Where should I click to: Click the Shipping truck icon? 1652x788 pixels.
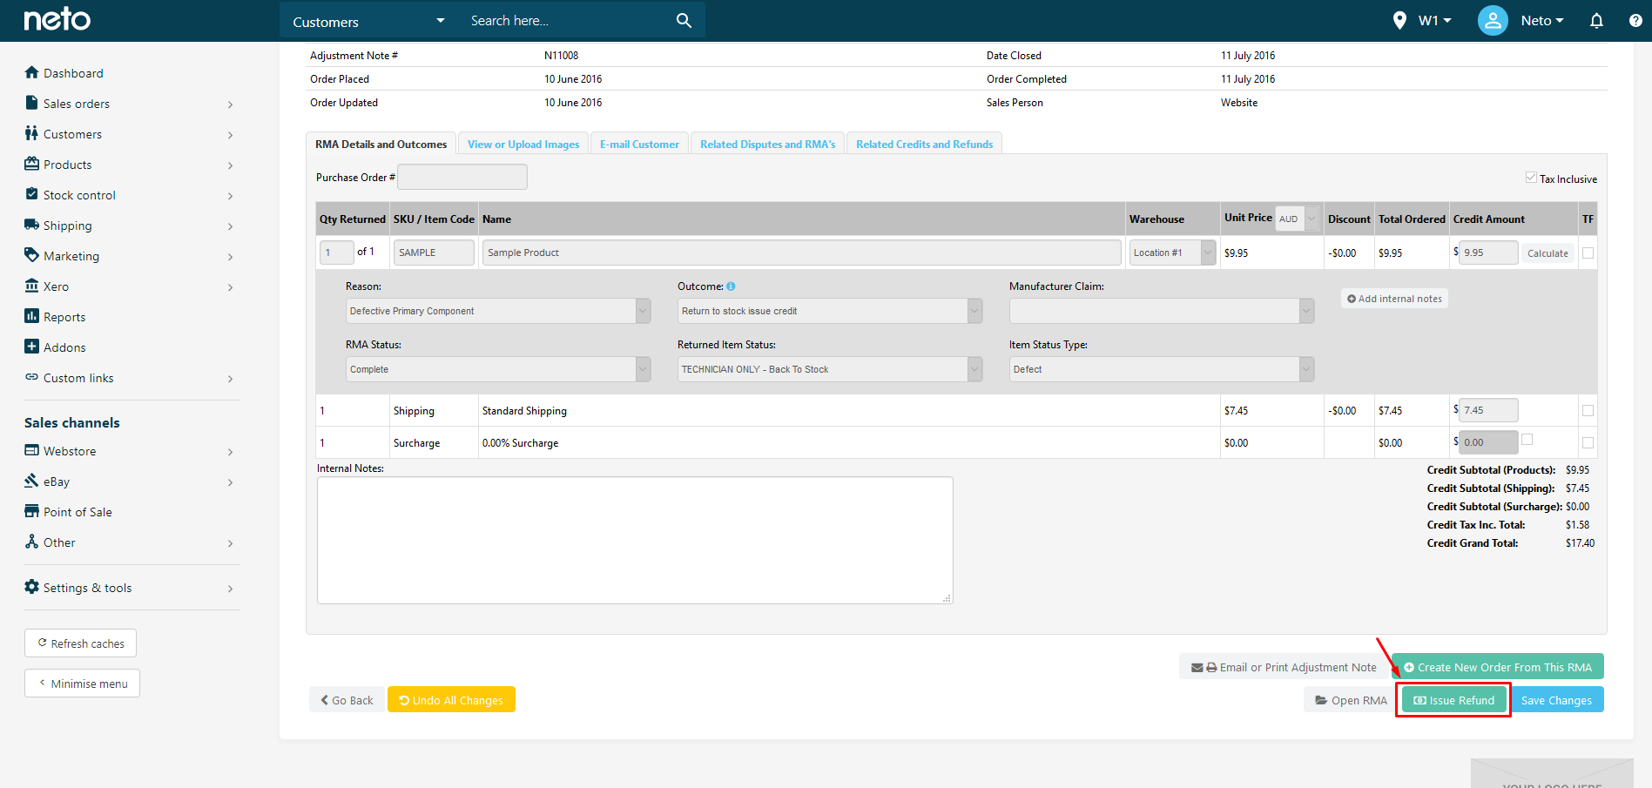click(x=32, y=225)
